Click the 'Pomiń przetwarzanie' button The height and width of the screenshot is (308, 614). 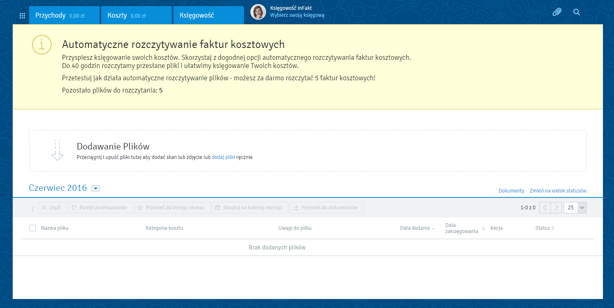101,208
